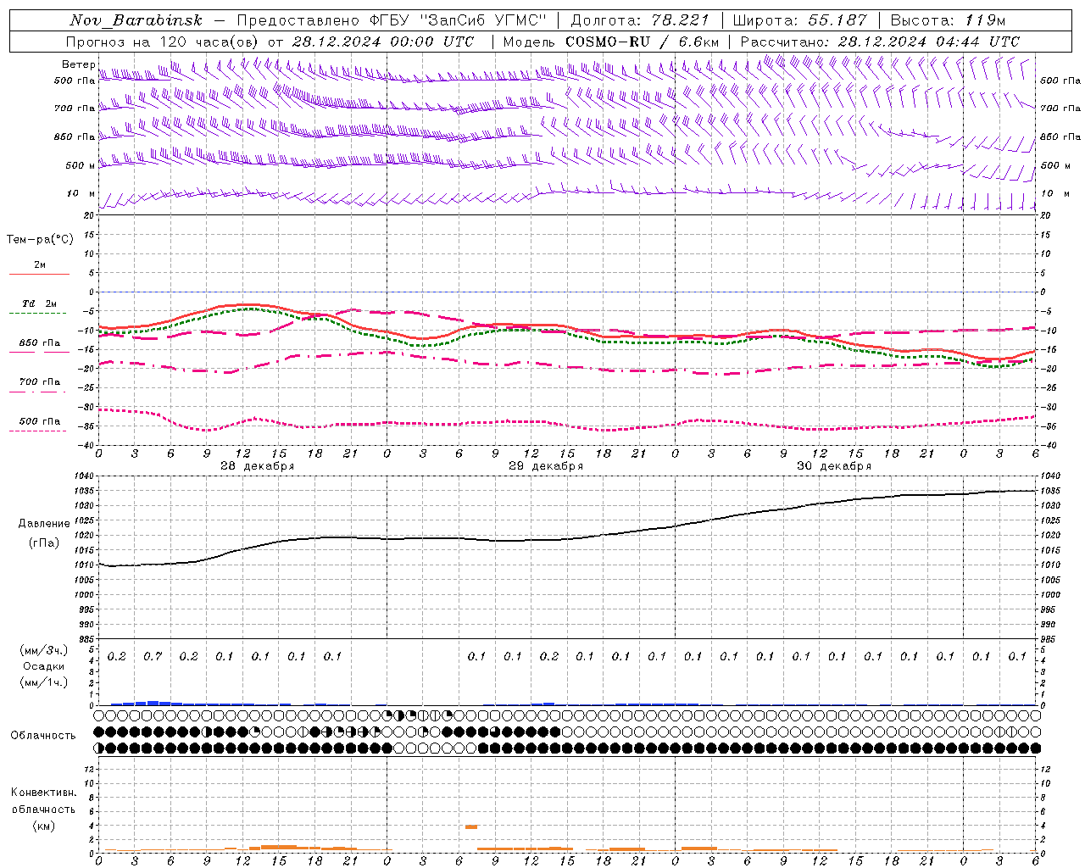Click the Тем-ра(°C) temperature panel label

pyautogui.click(x=40, y=239)
